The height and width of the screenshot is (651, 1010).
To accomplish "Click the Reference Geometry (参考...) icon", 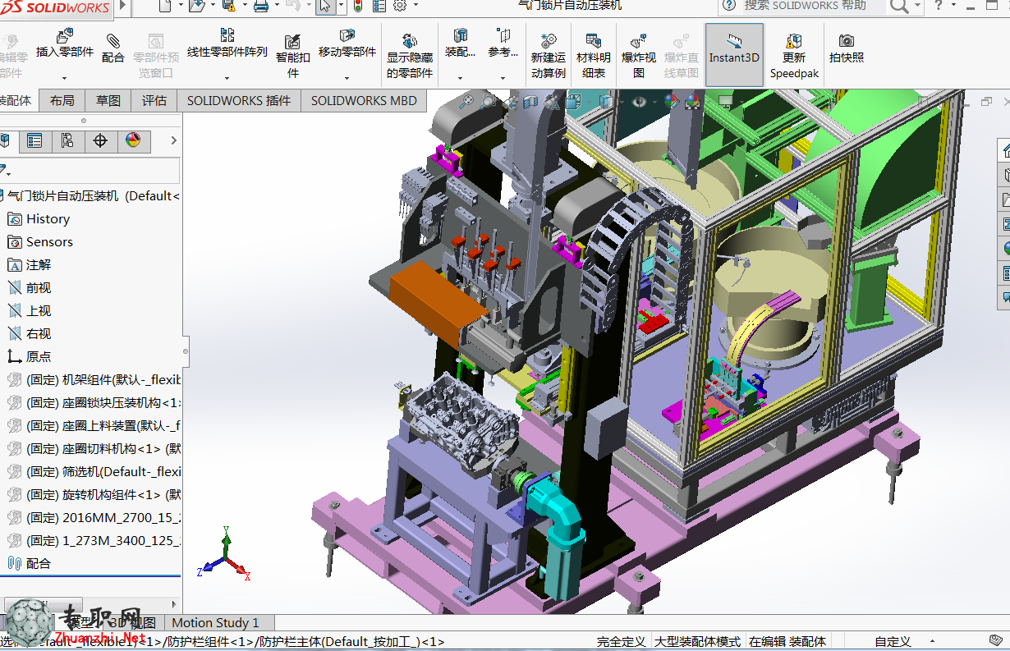I will coord(503,35).
